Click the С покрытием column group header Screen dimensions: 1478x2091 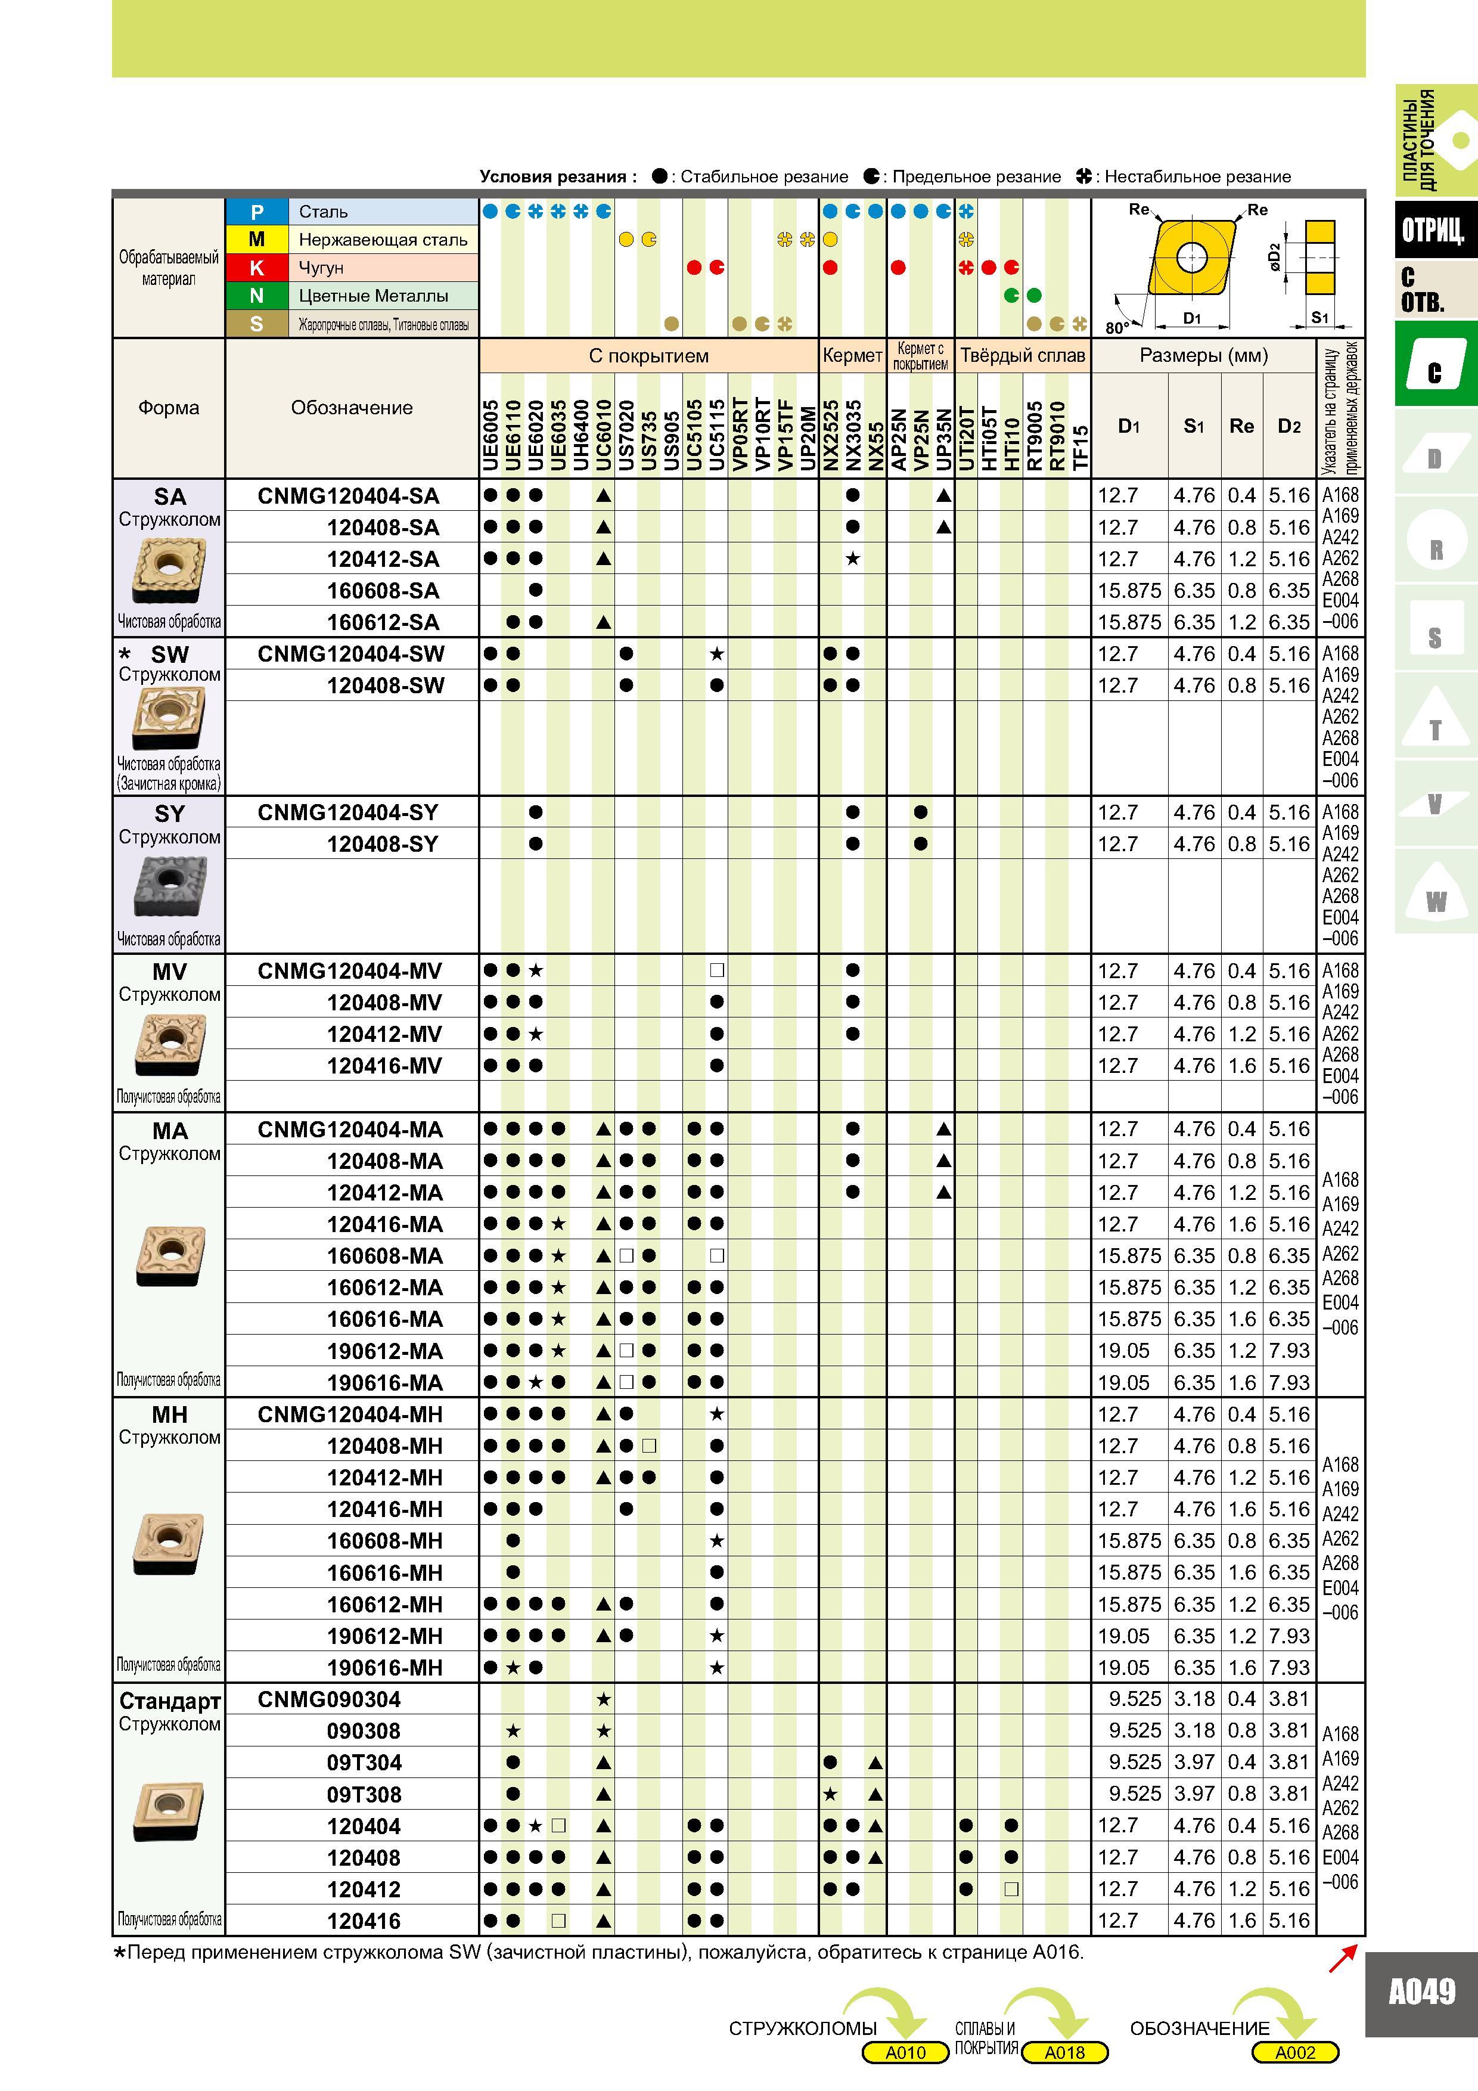(648, 356)
